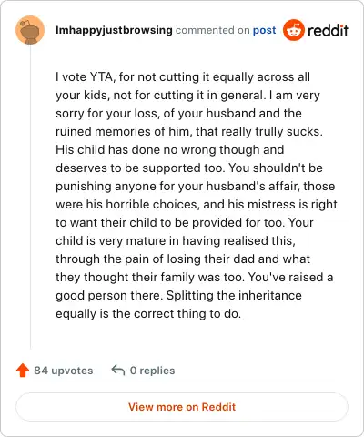Click the orange Reddit Snoo logo
Image resolution: width=364 pixels, height=437 pixels.
tap(293, 30)
